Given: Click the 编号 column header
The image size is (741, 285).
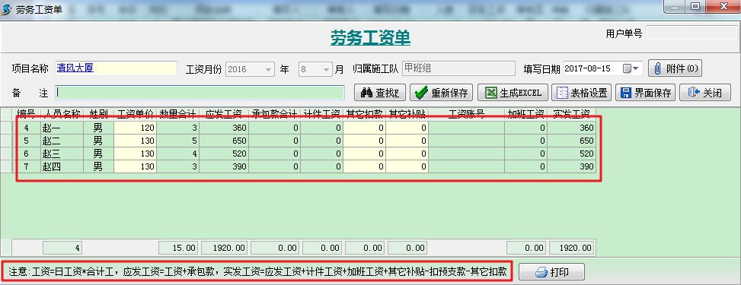Looking at the screenshot, I should coord(26,114).
